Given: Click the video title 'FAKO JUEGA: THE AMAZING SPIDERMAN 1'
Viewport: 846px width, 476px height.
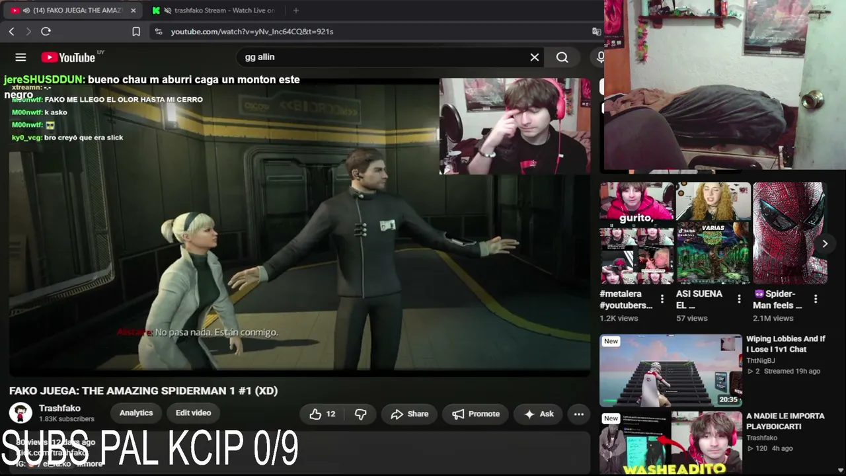Looking at the screenshot, I should click(x=143, y=391).
